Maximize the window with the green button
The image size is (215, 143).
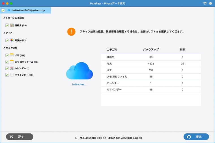pyautogui.click(x=11, y=4)
